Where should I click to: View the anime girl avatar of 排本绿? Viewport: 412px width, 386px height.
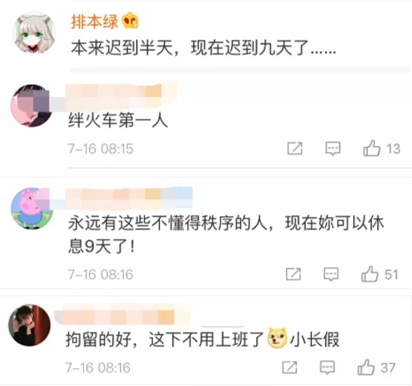pos(34,33)
